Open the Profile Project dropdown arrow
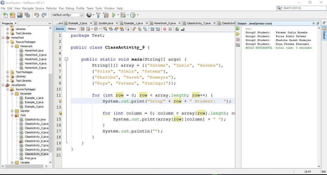The image size is (327, 175). point(137,15)
